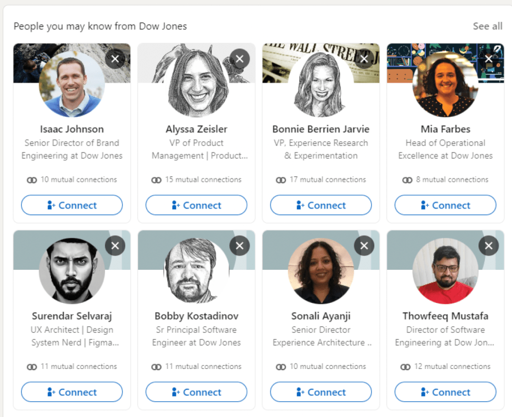This screenshot has height=417, width=512.
Task: Open Sonali Ayanji's profile via name
Action: click(x=321, y=316)
